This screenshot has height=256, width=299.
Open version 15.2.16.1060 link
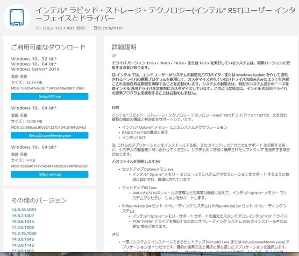(x=24, y=233)
